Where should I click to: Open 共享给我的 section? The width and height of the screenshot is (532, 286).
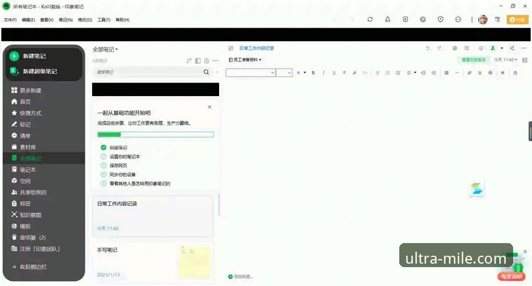point(29,192)
